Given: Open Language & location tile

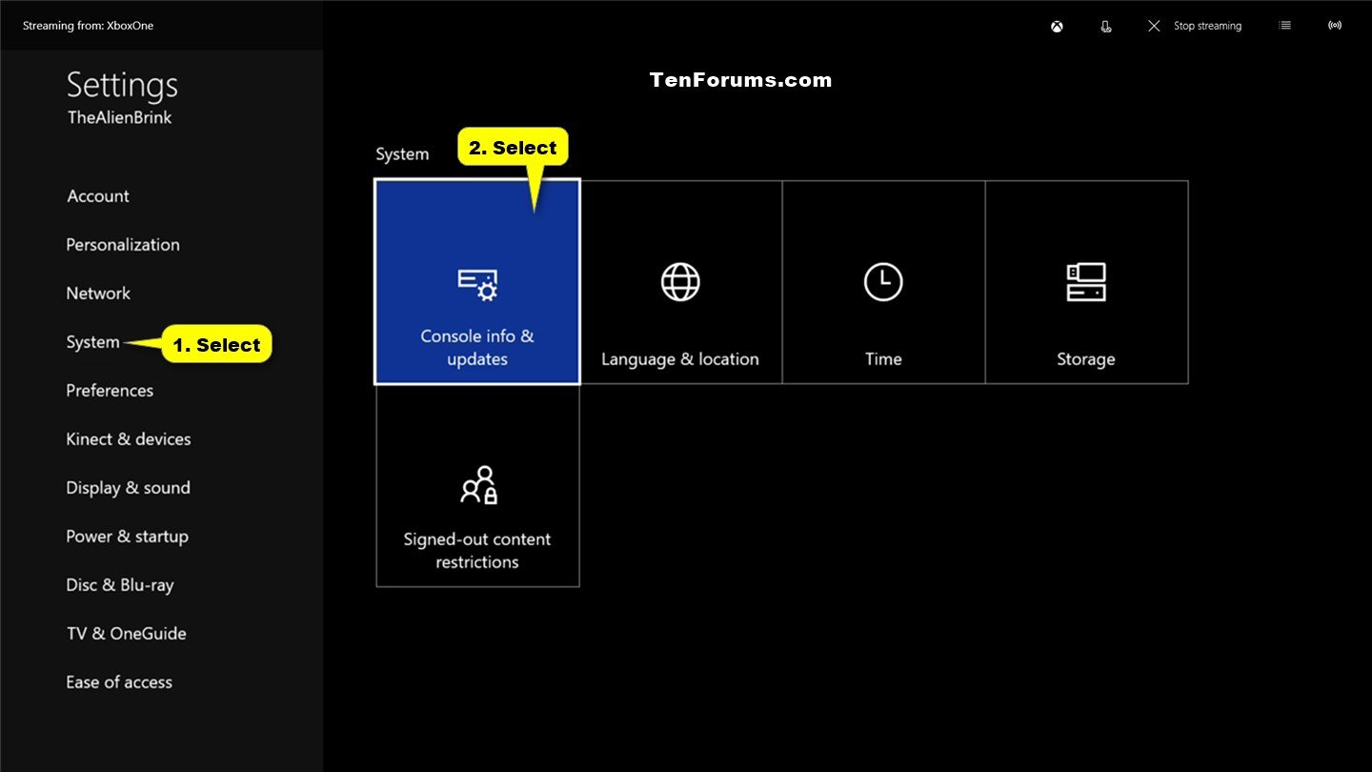Looking at the screenshot, I should pos(680,282).
